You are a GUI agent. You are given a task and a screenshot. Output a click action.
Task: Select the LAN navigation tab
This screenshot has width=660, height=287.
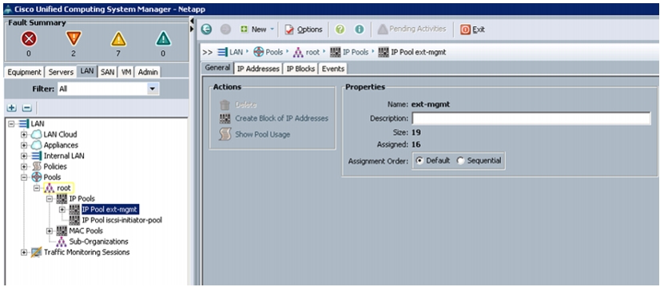click(87, 71)
